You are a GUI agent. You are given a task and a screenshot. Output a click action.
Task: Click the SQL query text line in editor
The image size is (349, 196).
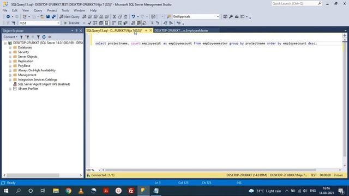click(206, 44)
